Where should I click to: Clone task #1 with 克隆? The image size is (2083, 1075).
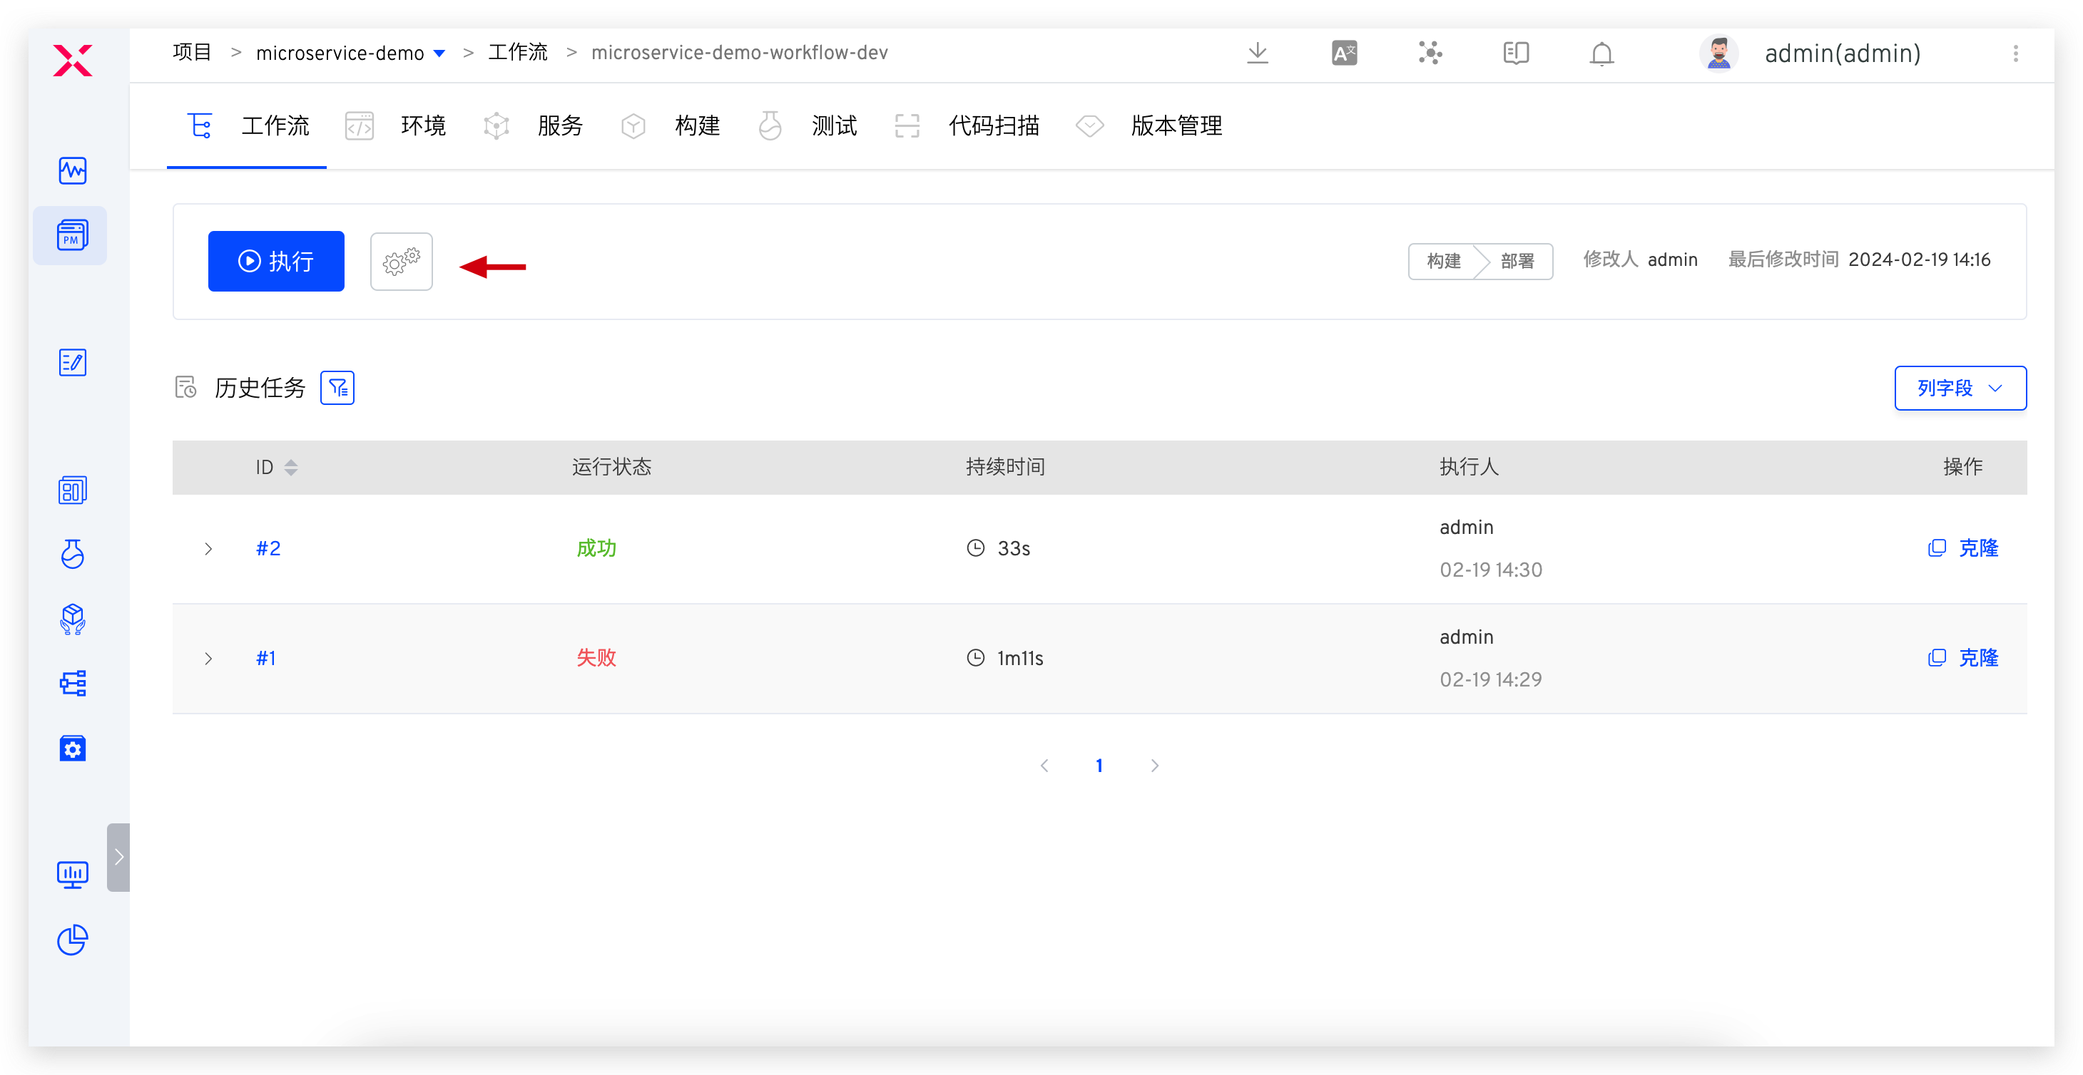(x=1962, y=658)
